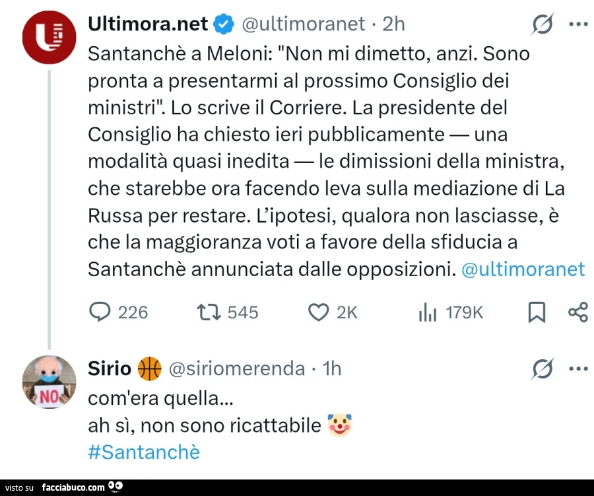Click the Grok icon on Sirio's reply
The width and height of the screenshot is (594, 496).
click(542, 369)
